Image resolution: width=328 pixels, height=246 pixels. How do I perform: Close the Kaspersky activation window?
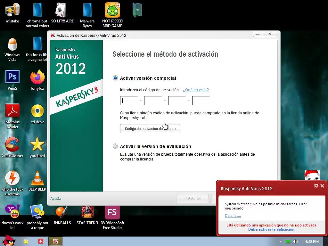[x=270, y=34]
